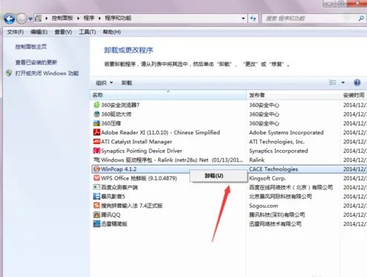Screen dimensions: 367x277
Task: Click publisher Kingsoft Corp. cell
Action: [x=267, y=178]
